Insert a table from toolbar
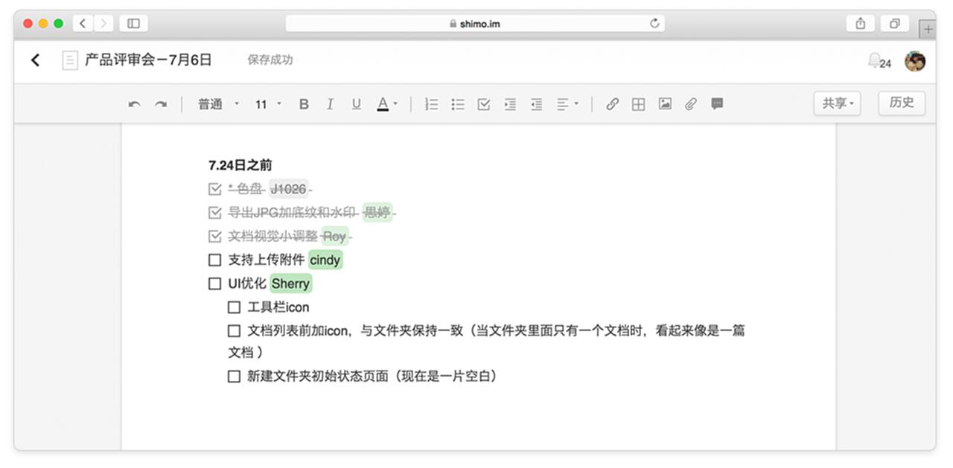Screen dimensions: 953x468 (x=638, y=104)
